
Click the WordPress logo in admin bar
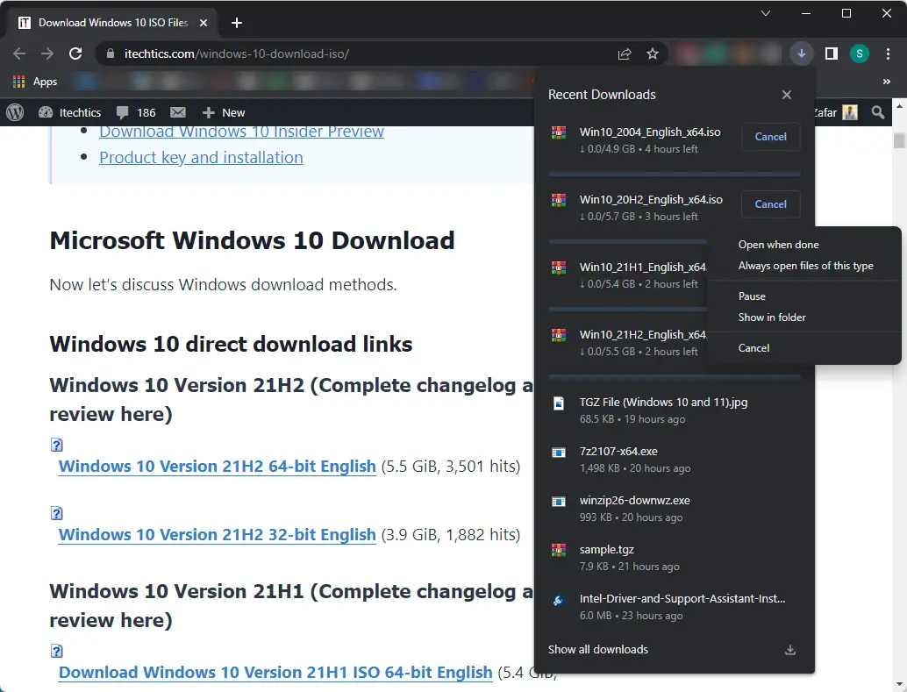coord(15,112)
